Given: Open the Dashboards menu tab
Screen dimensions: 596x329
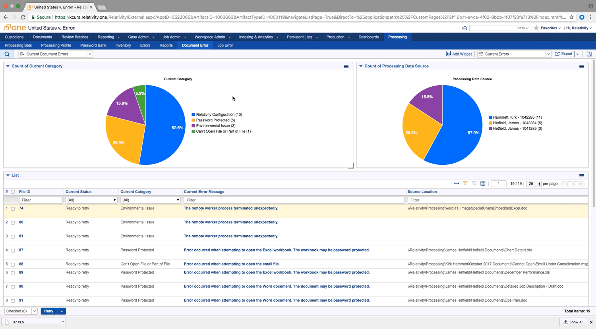Looking at the screenshot, I should click(368, 37).
